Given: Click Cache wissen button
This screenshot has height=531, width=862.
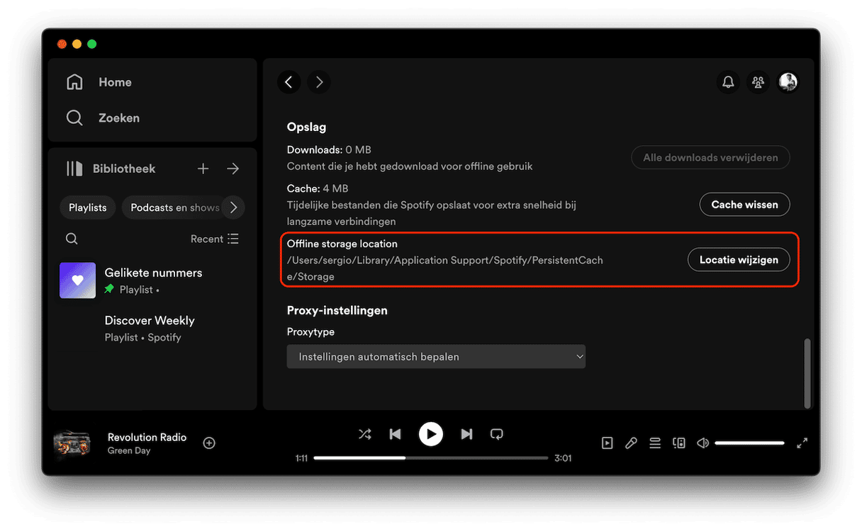Looking at the screenshot, I should coord(744,204).
